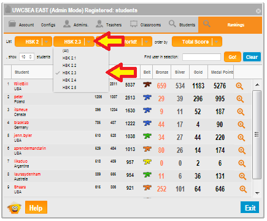267x221 pixels.
Task: View details magnifier for aprendermandarin
Action: [242, 150]
